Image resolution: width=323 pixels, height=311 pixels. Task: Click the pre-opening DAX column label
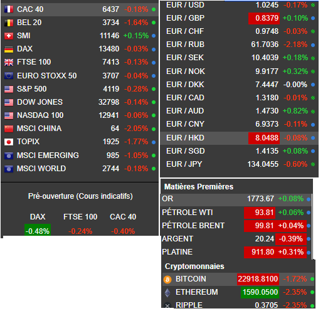[x=38, y=217]
